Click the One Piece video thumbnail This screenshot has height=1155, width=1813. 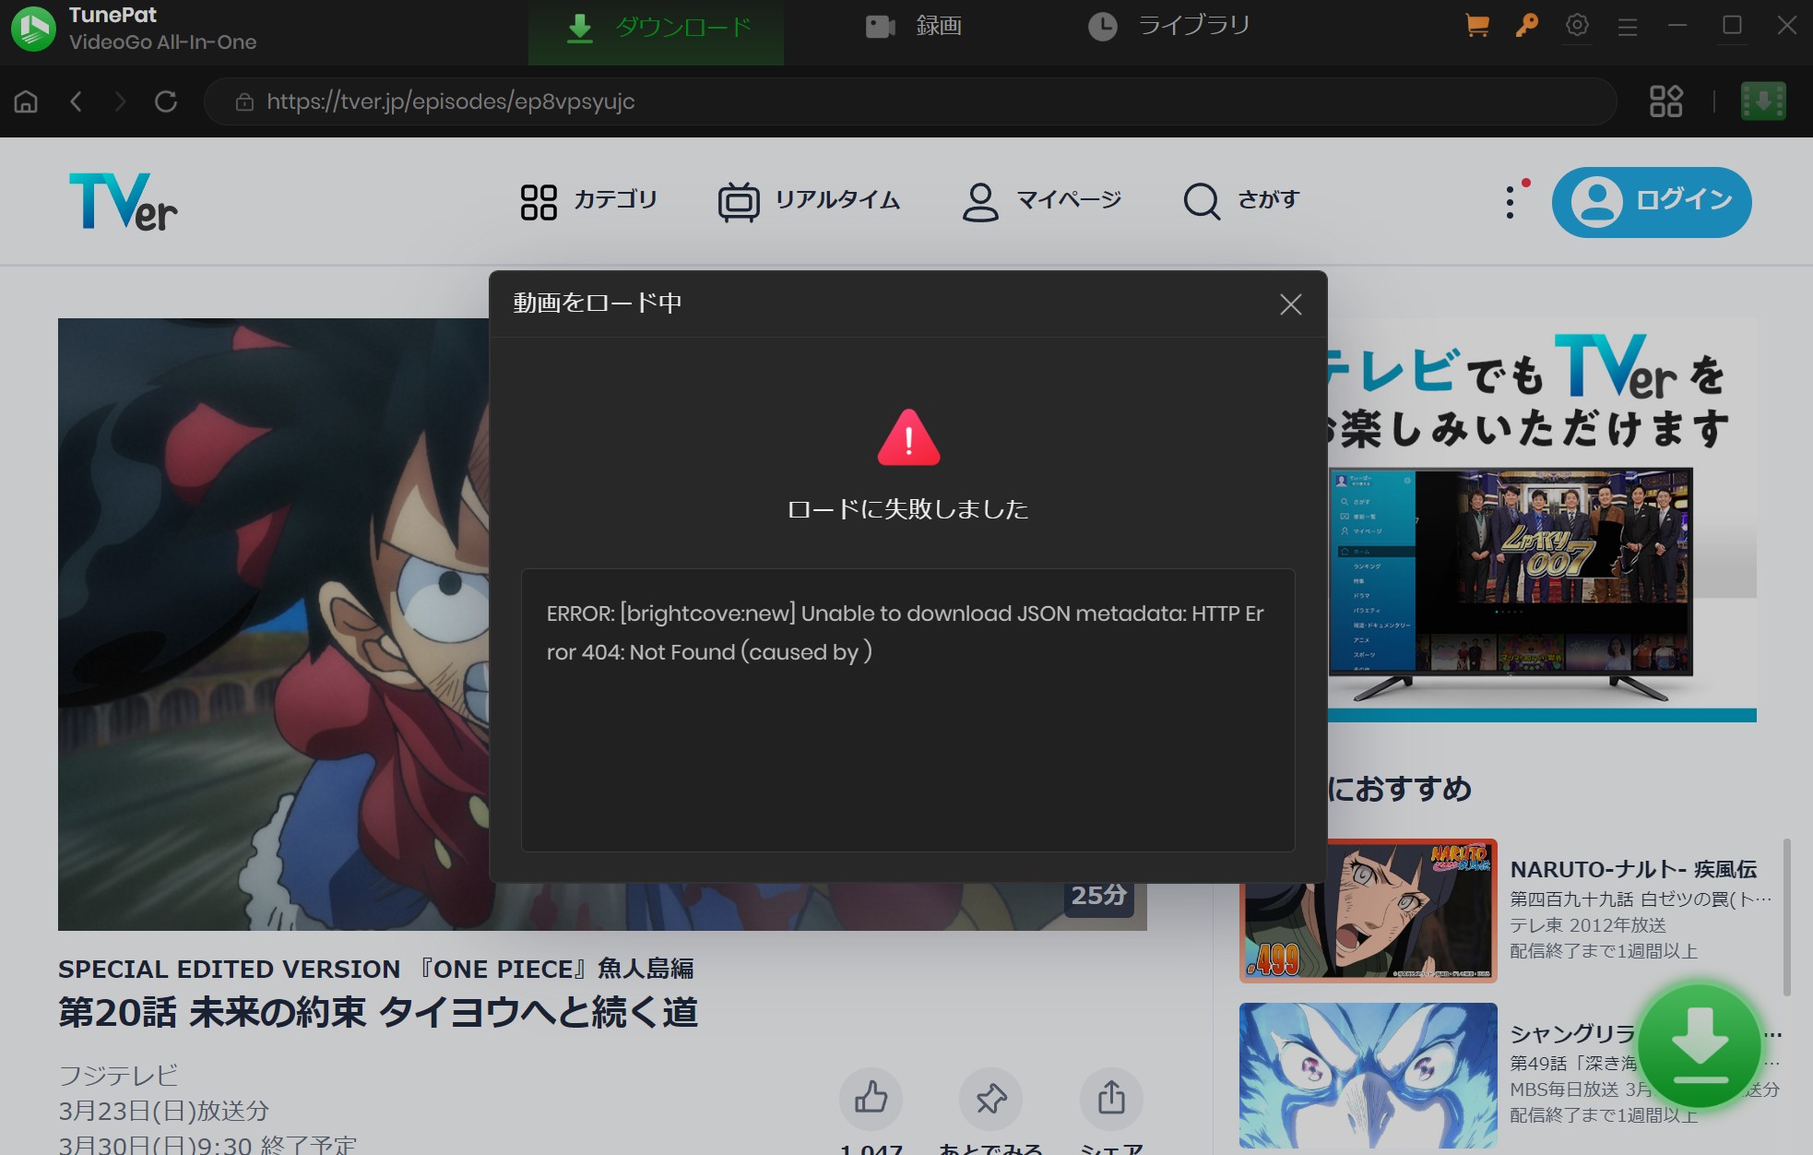tap(273, 624)
